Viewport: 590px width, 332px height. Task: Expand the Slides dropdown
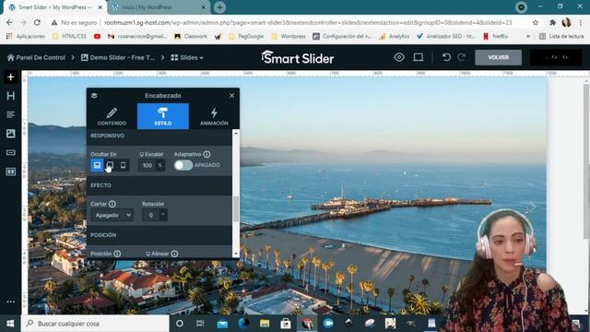click(187, 57)
